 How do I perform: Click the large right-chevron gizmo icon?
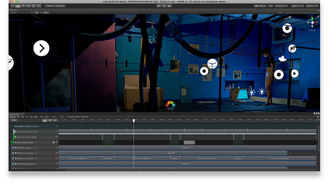coord(41,48)
